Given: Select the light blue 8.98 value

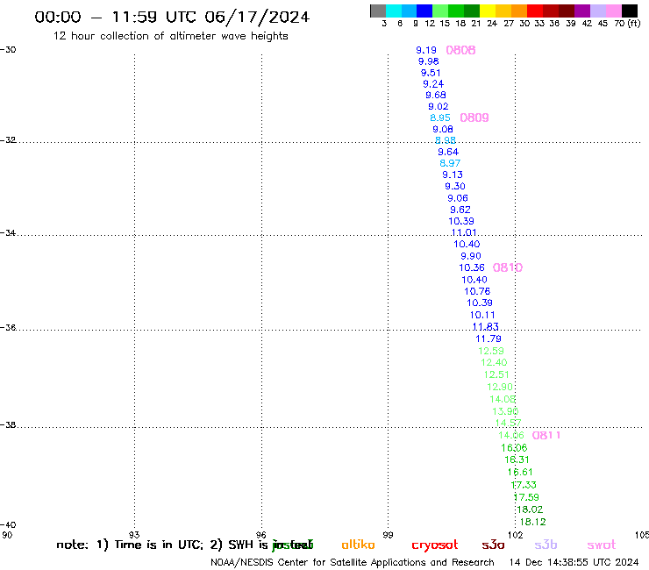Looking at the screenshot, I should coord(446,140).
